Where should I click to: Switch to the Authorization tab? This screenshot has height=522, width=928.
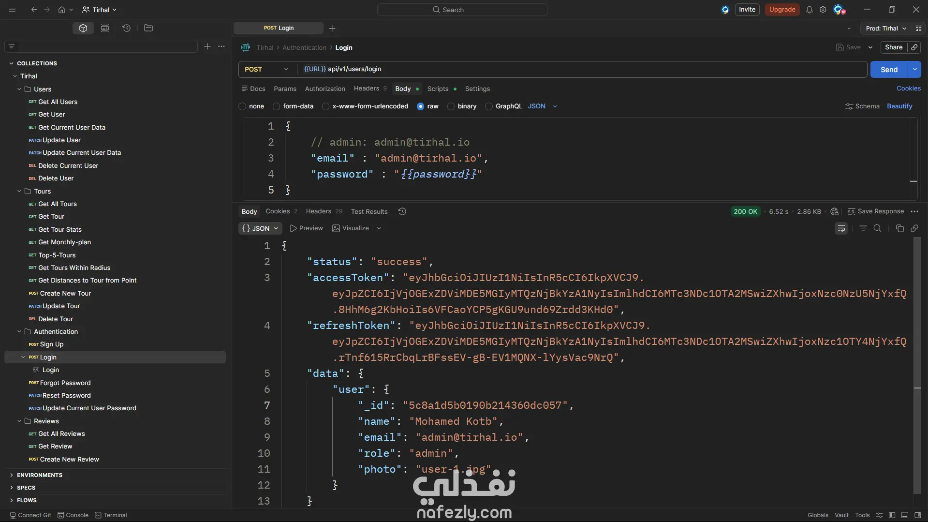(325, 89)
